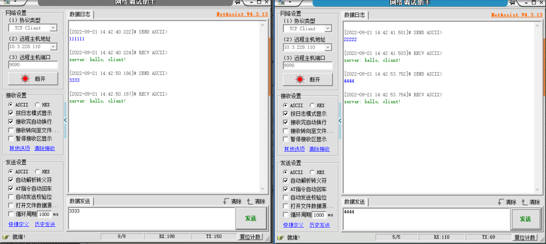
Task: Check 暂停接收区显示 in the window sending 3333
Action: pyautogui.click(x=11, y=138)
